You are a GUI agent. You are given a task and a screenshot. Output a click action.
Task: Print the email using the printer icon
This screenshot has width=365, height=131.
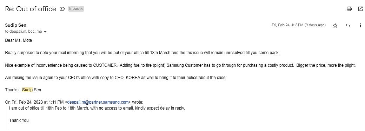349,9
